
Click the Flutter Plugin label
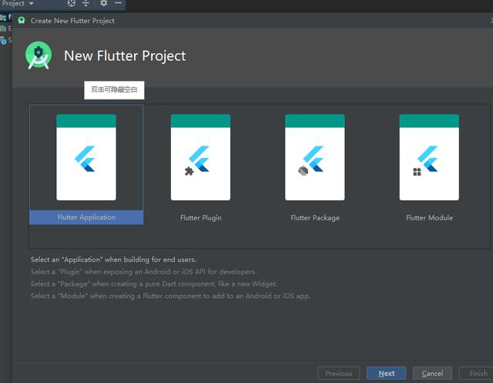click(200, 217)
